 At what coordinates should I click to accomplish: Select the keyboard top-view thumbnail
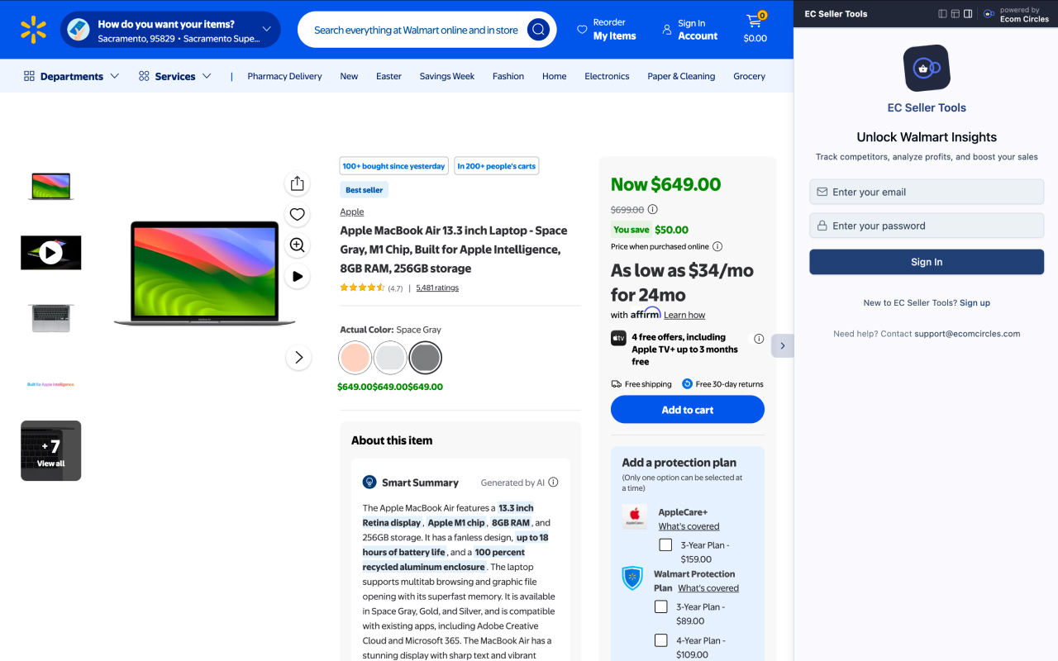(51, 319)
